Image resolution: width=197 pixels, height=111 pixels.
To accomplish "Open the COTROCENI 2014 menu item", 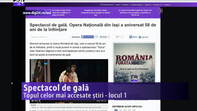I will coord(107,5).
